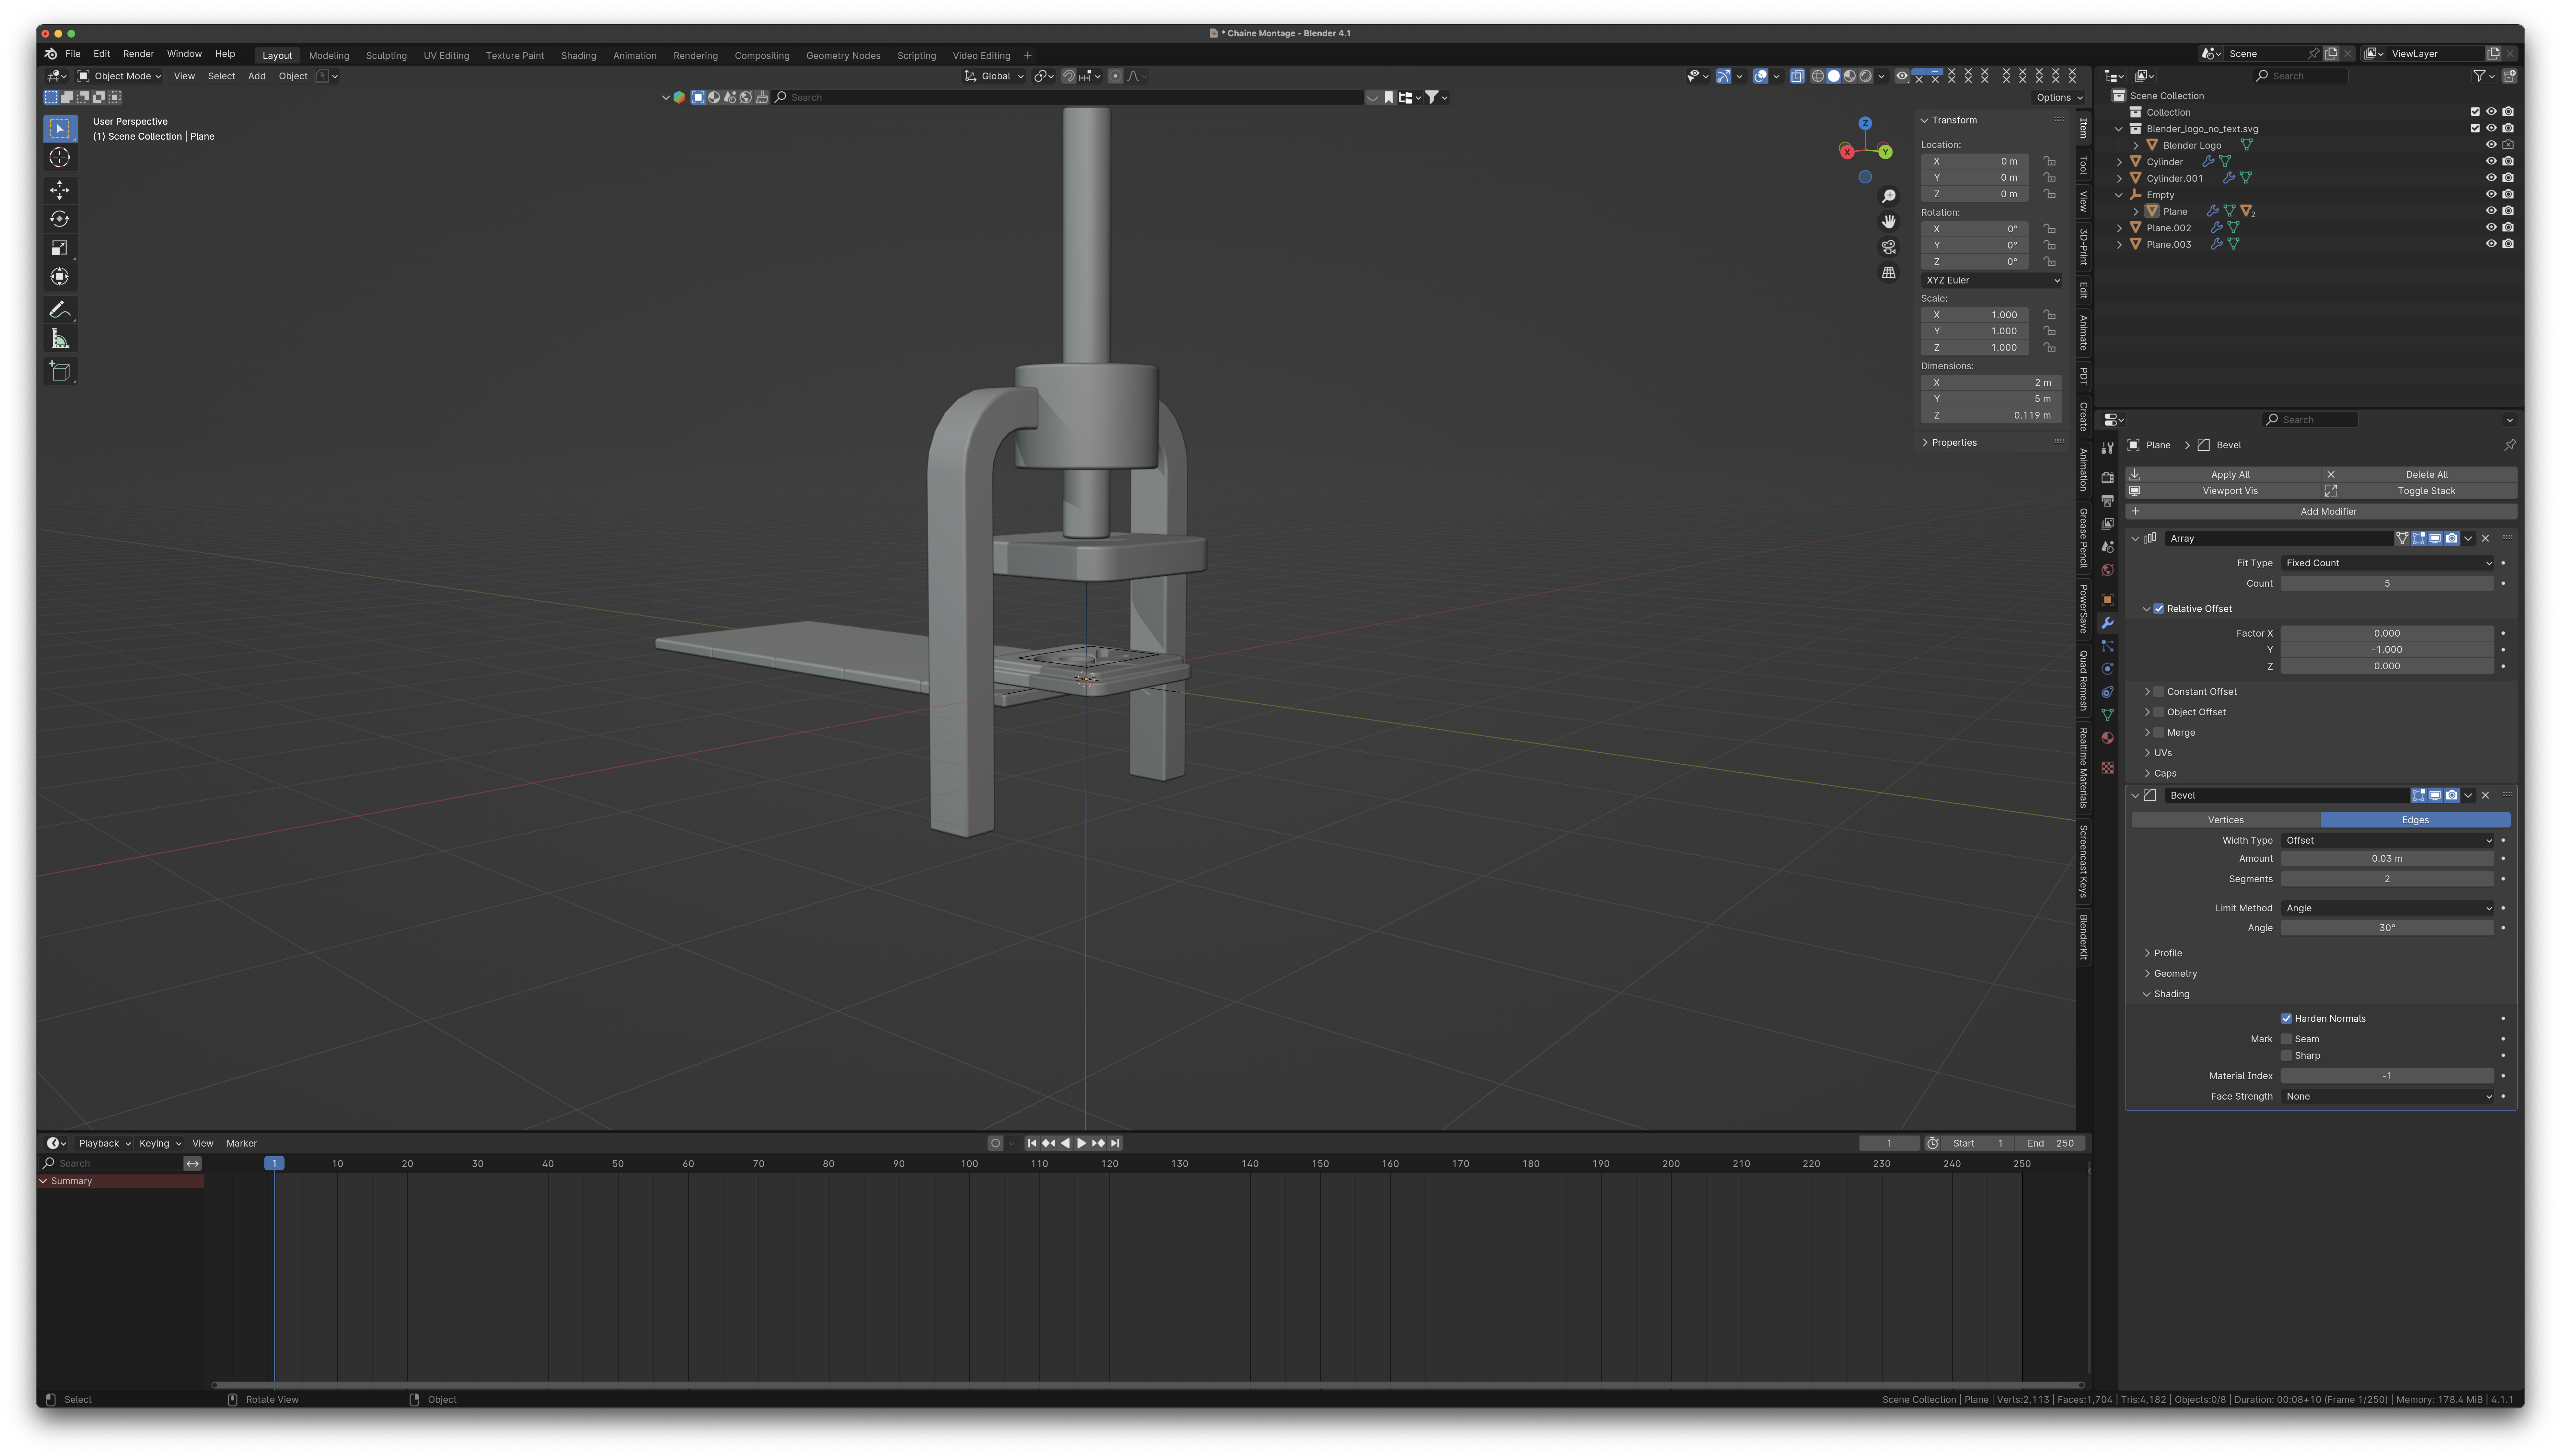Hide Cylinder.001 in viewport via eye icon
2561x1456 pixels.
pyautogui.click(x=2491, y=178)
